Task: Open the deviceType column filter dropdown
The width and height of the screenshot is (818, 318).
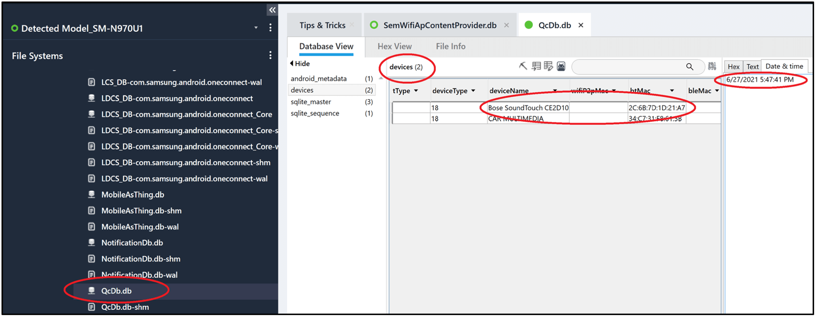Action: point(473,91)
